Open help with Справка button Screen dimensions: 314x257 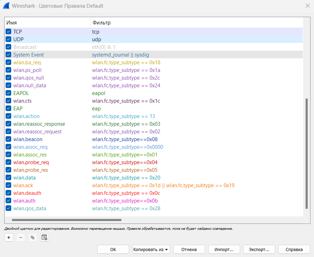click(294, 249)
